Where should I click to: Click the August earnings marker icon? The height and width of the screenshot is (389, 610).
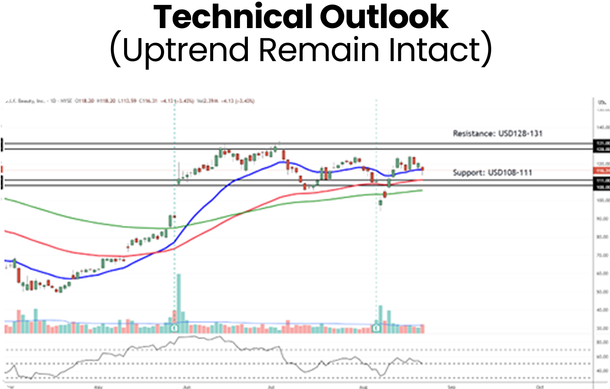(376, 328)
